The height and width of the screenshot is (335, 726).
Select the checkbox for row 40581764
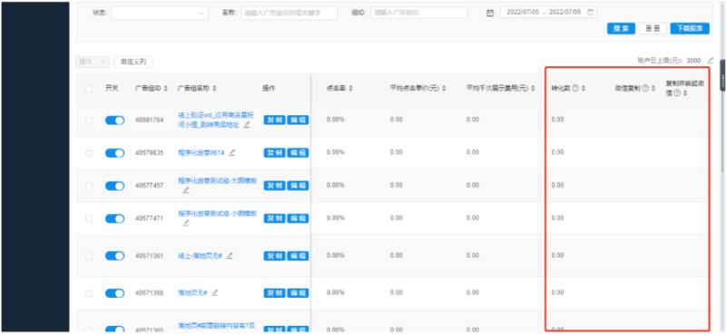(89, 120)
